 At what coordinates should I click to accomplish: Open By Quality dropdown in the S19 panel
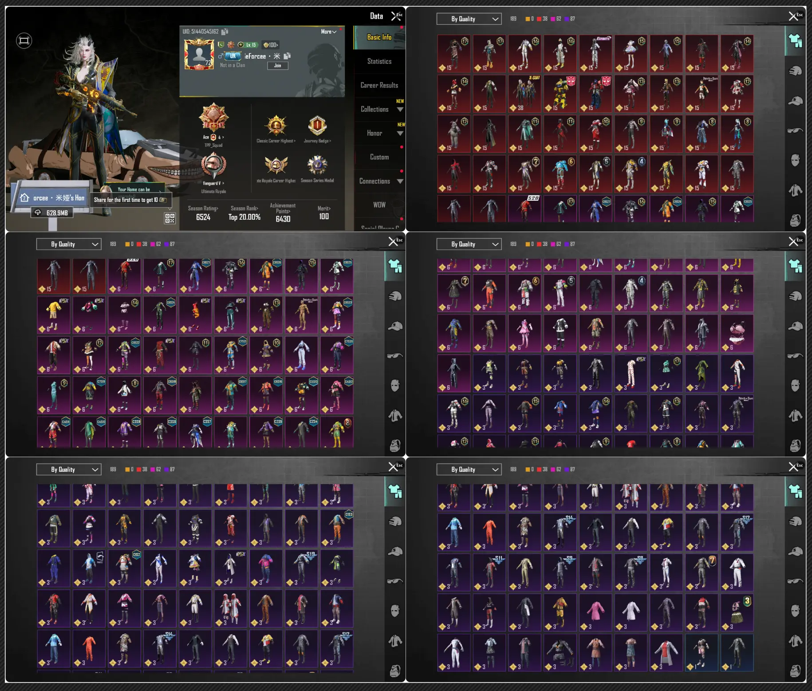(69, 470)
